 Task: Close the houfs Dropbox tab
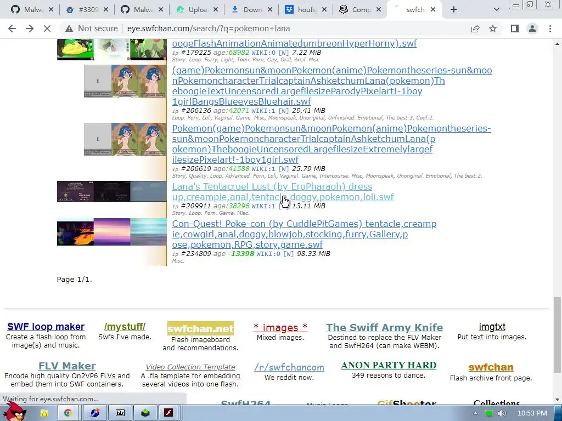[324, 10]
